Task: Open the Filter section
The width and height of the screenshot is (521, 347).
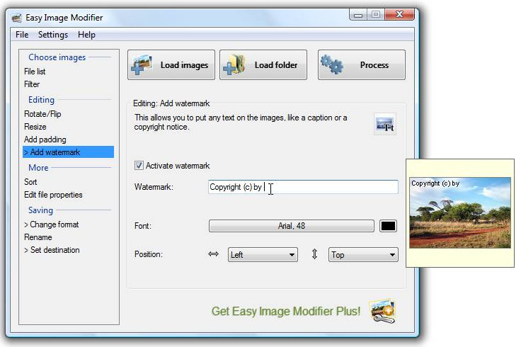Action: point(32,84)
